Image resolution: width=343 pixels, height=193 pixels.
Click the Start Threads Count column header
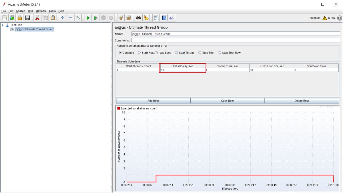pos(138,66)
